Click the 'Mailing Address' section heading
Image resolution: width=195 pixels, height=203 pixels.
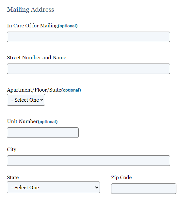(x=30, y=9)
